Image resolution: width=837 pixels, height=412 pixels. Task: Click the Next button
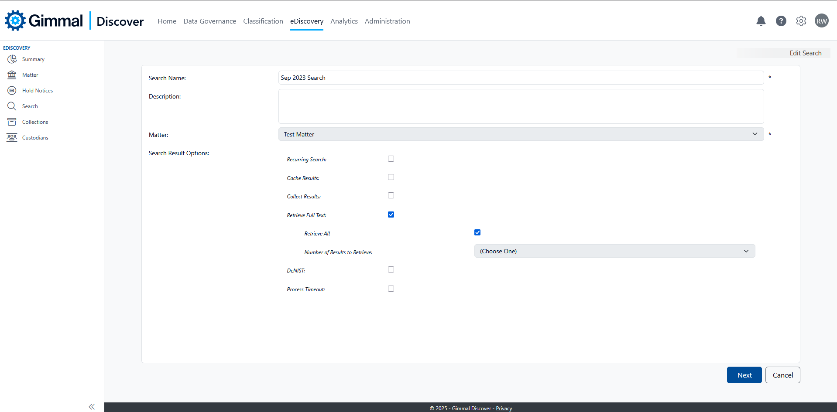coord(744,375)
